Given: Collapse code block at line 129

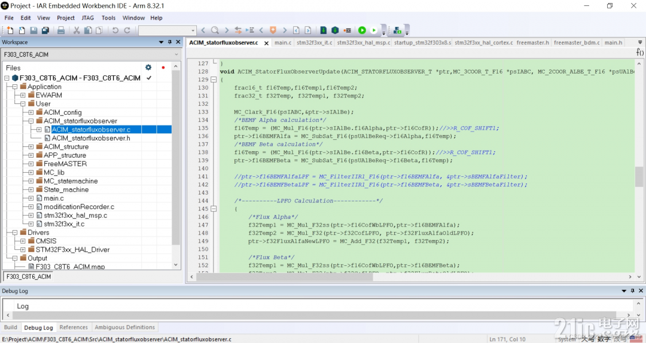Looking at the screenshot, I should click(x=214, y=79).
